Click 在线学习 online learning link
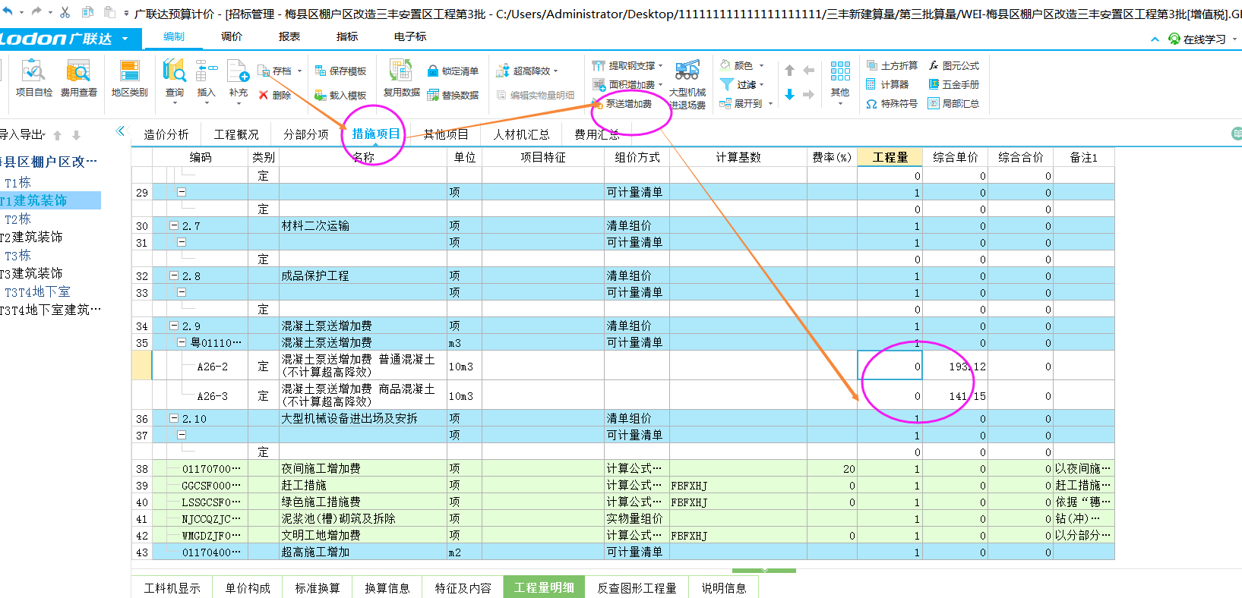Screen dimensions: 1242x598 pyautogui.click(x=1198, y=39)
